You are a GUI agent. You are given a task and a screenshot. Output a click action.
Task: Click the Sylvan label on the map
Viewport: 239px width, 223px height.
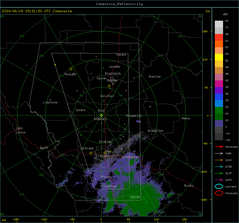click(x=101, y=78)
